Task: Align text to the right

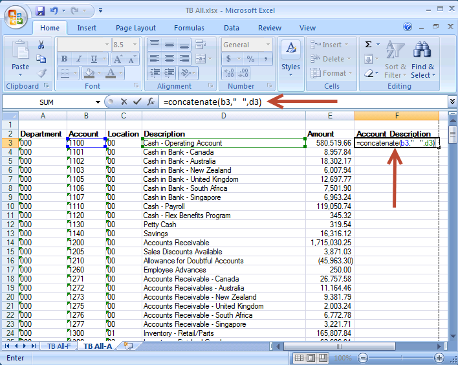Action: pyautogui.click(x=184, y=59)
